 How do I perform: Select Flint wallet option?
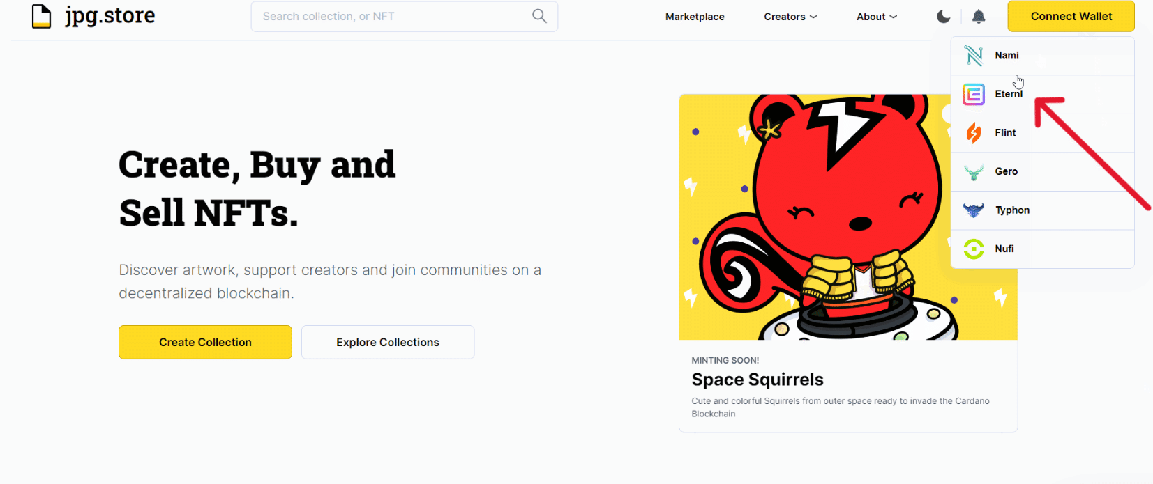(1043, 133)
